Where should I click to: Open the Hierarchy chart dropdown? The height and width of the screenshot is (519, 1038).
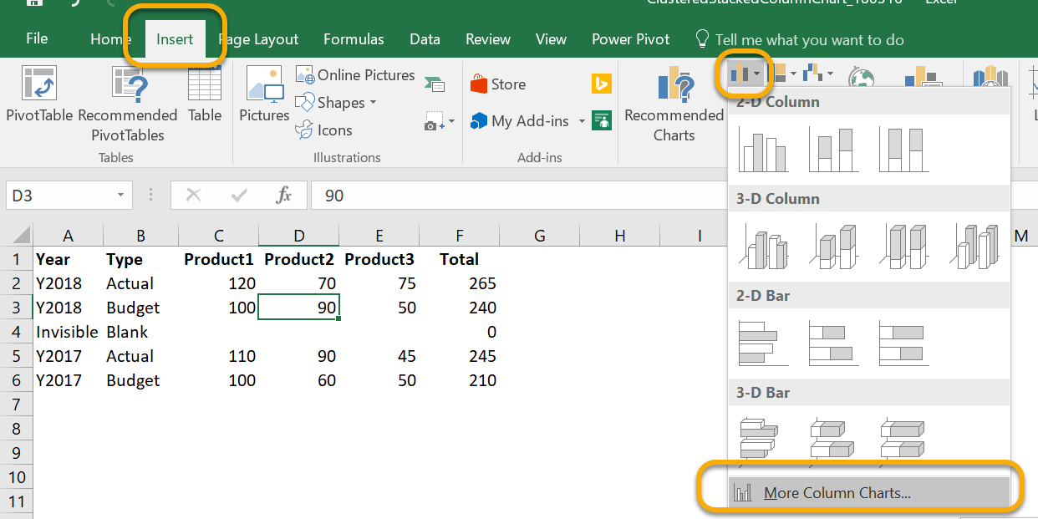[782, 74]
